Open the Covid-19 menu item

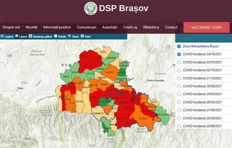[130, 27]
